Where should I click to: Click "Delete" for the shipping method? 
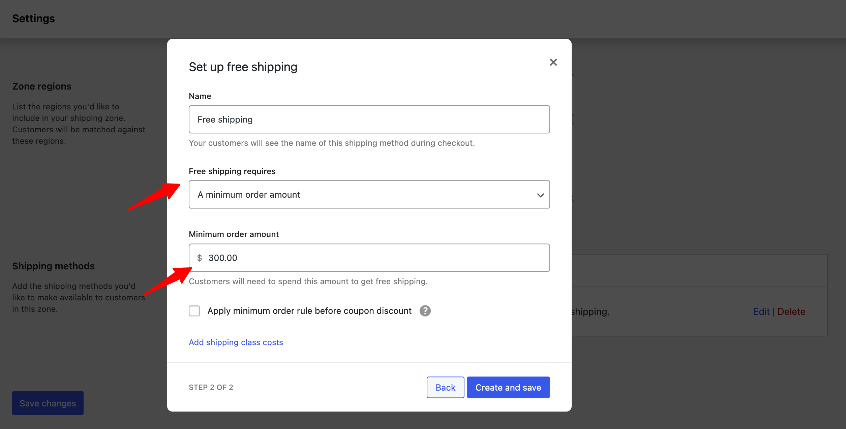click(791, 311)
